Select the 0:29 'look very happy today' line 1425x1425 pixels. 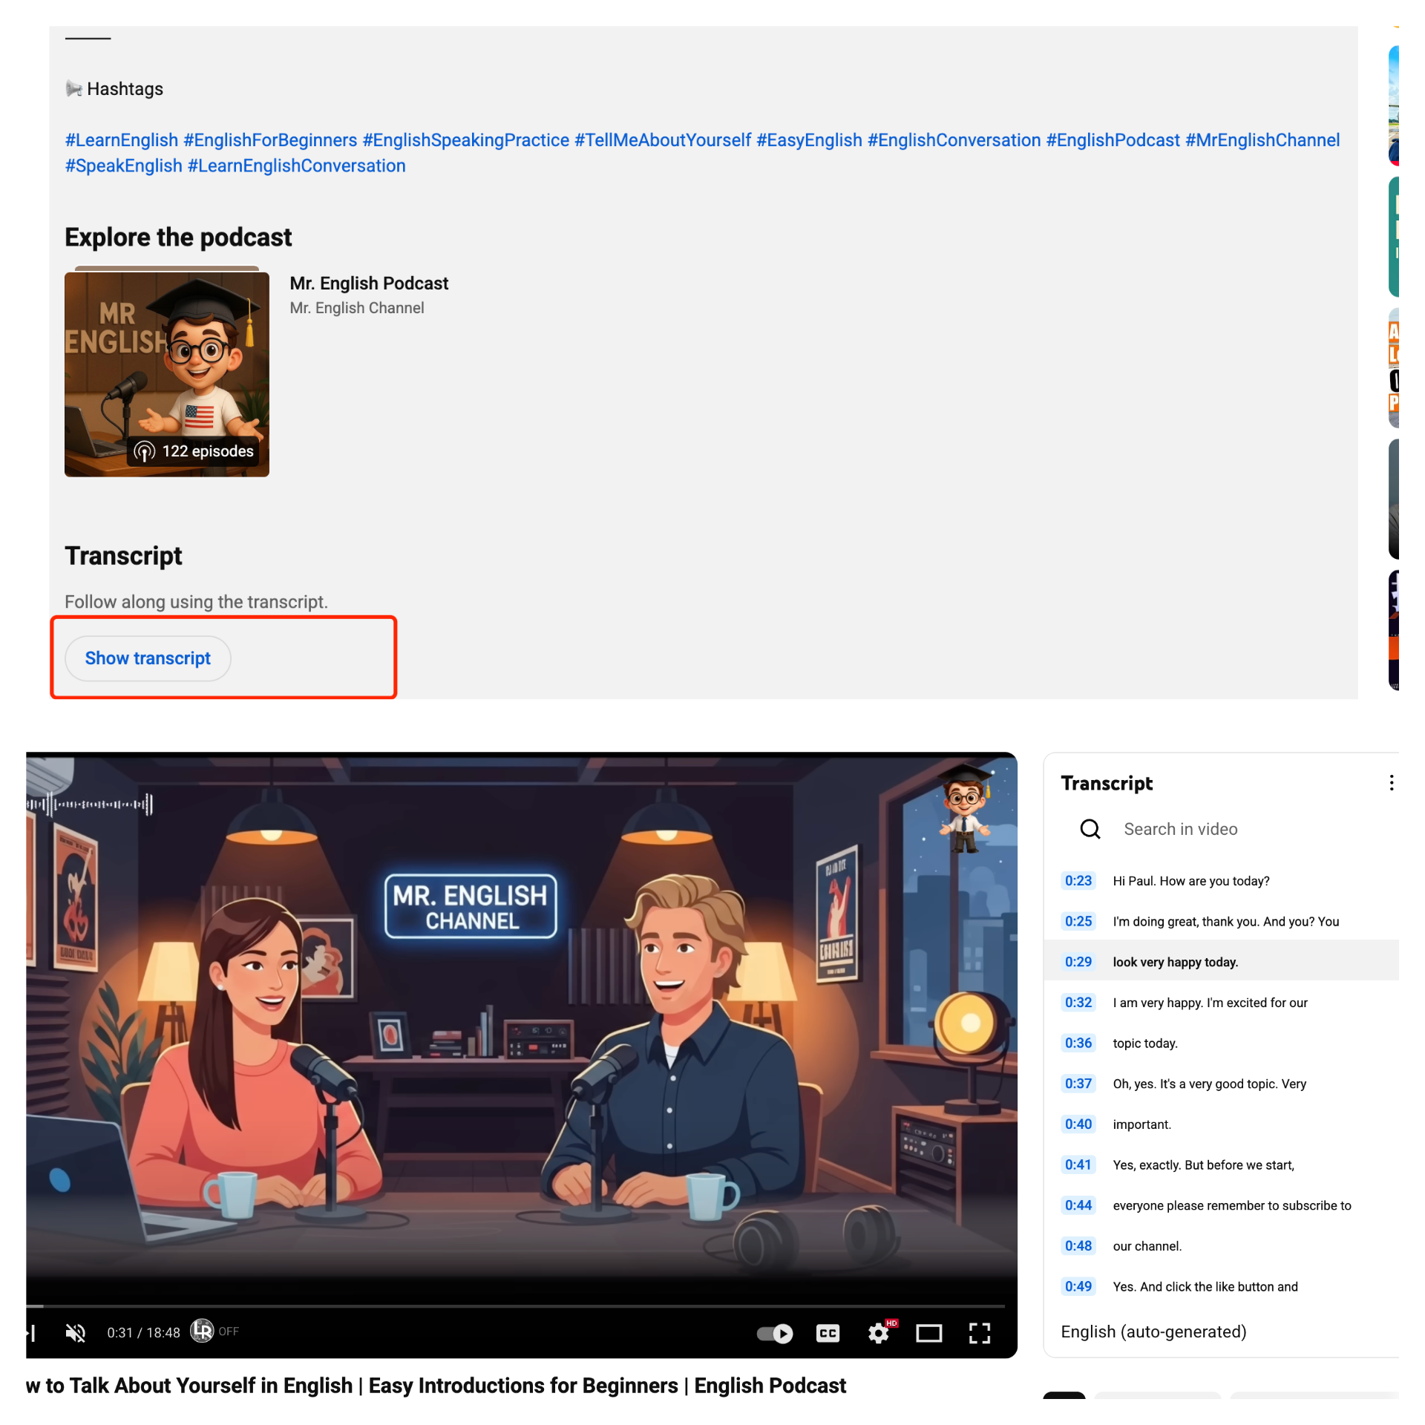coord(1221,962)
